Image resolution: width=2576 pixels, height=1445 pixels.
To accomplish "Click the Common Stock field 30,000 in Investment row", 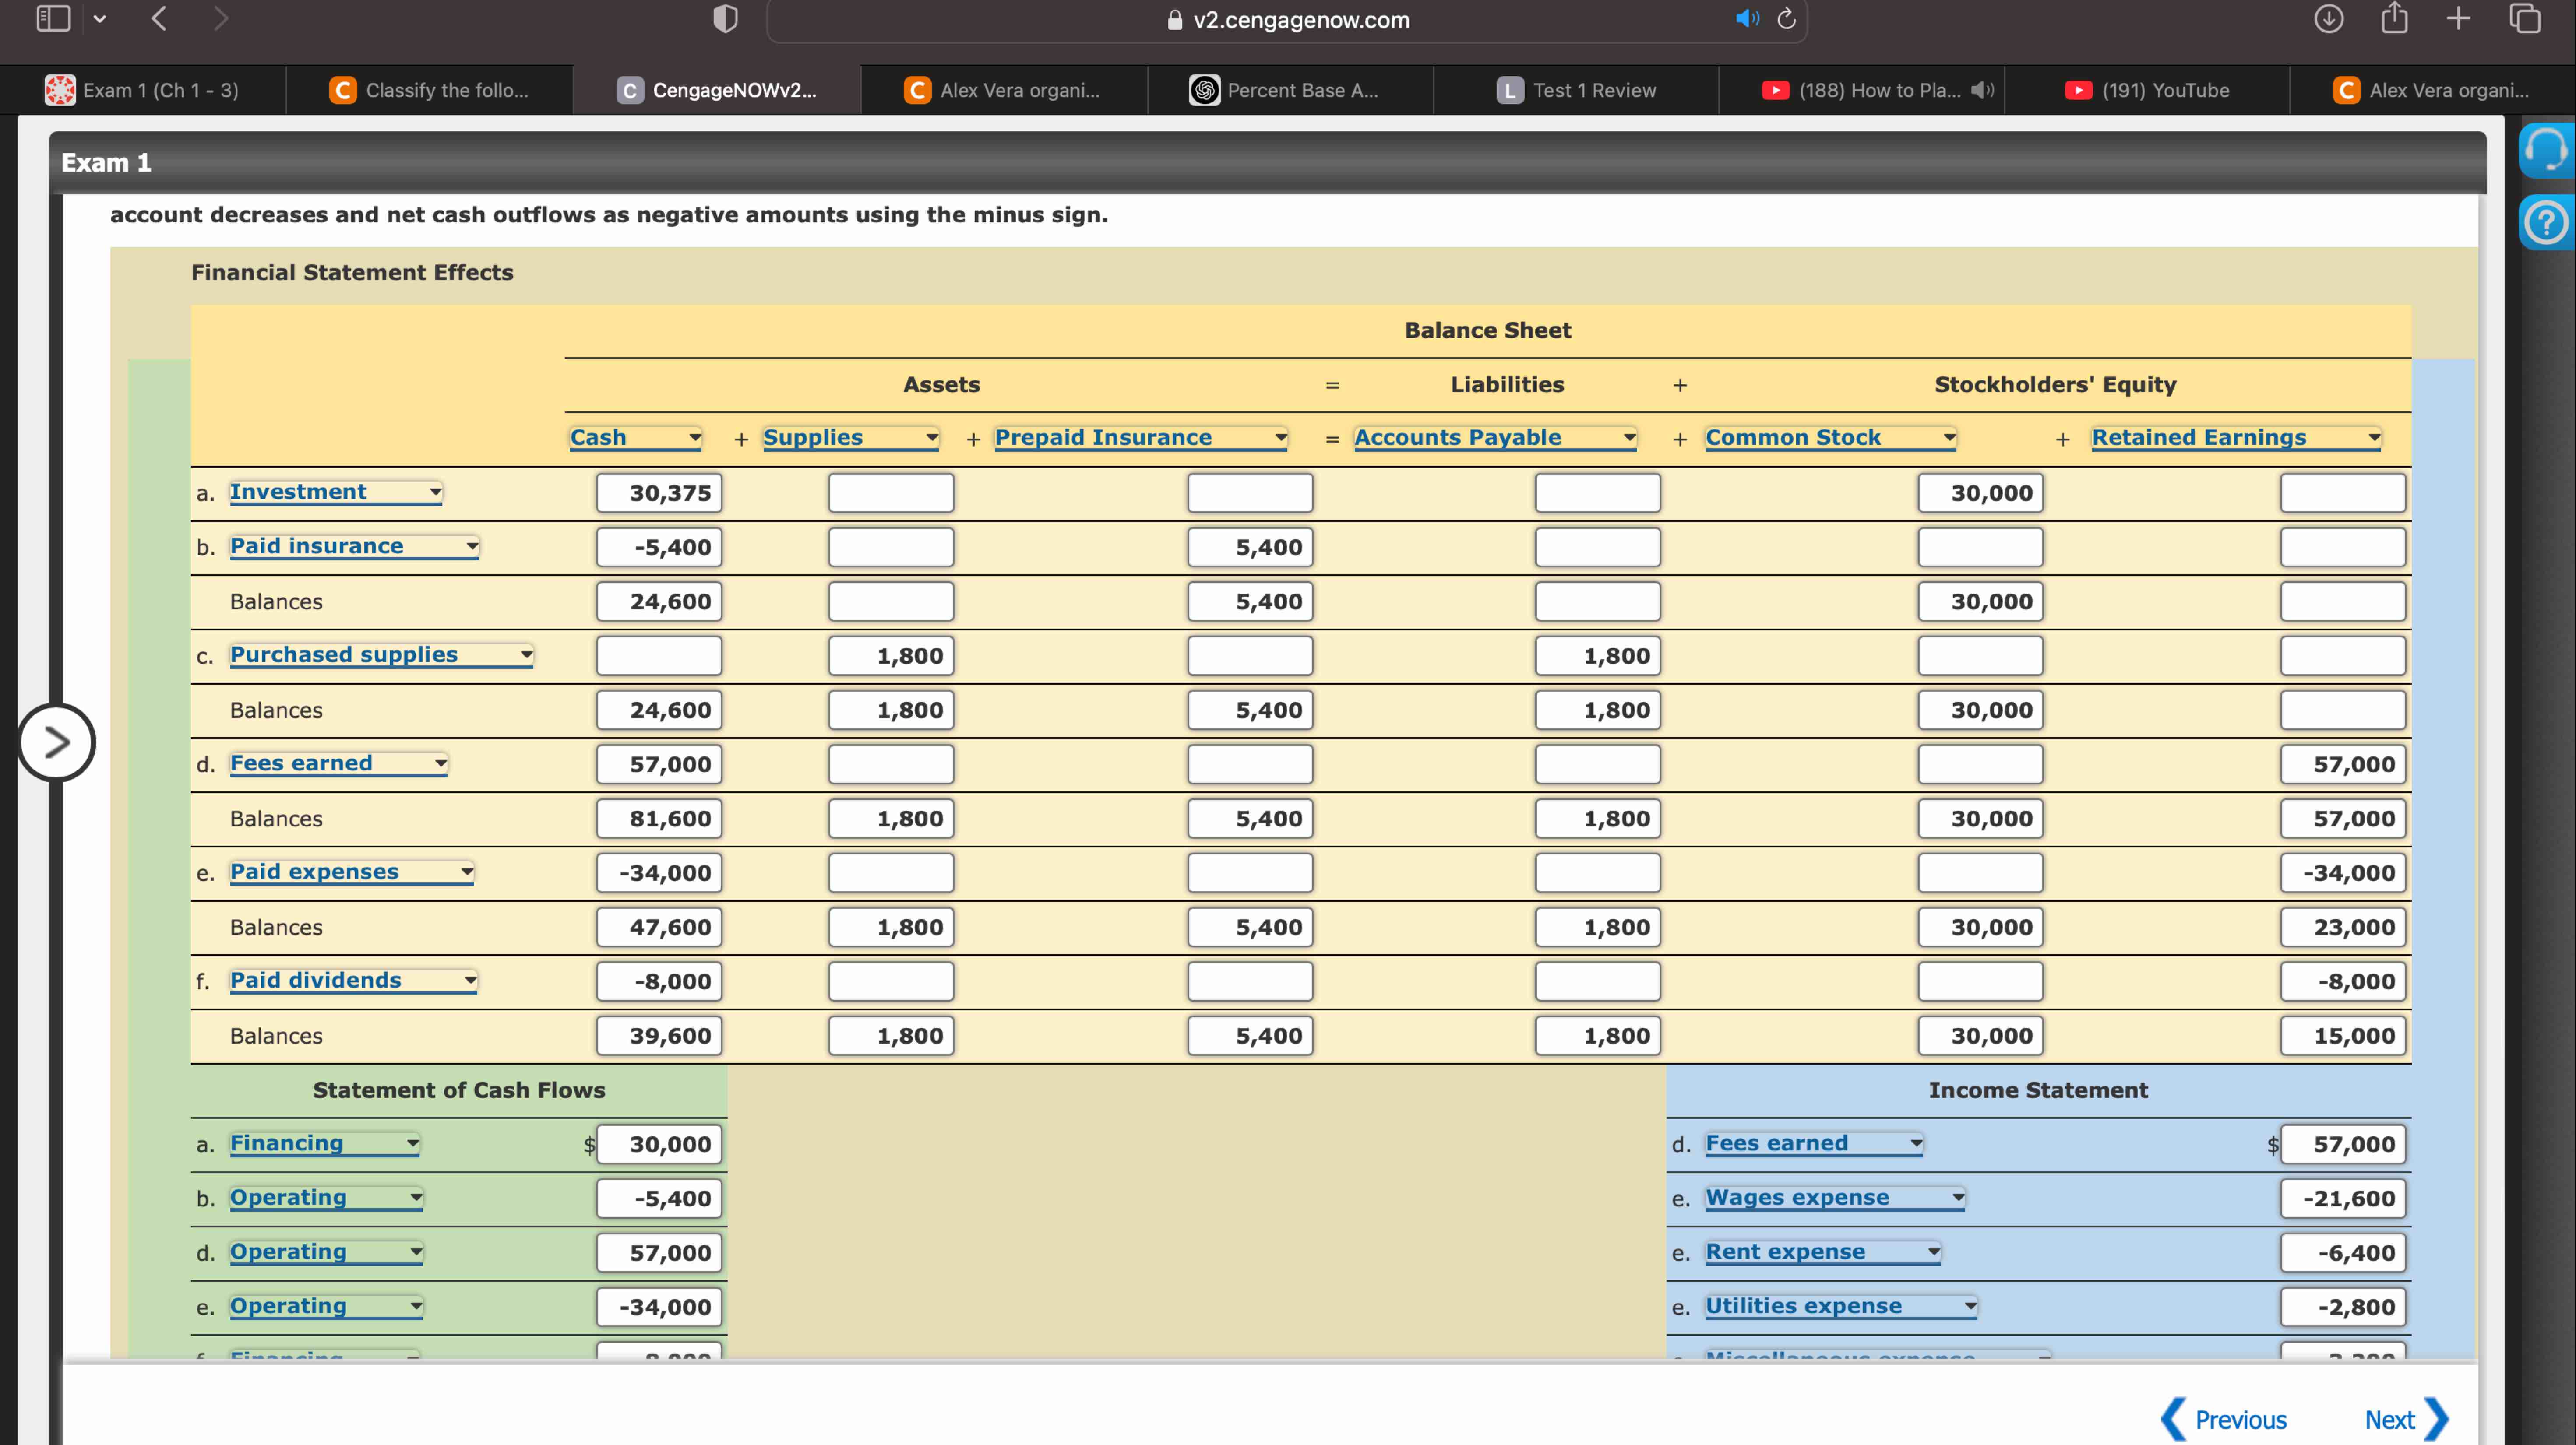I will [1980, 493].
